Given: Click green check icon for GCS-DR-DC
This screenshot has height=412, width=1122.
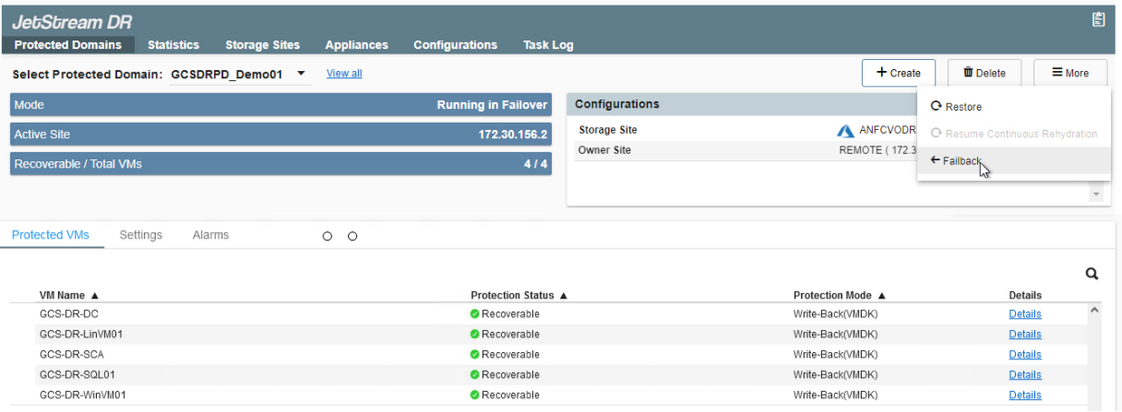Looking at the screenshot, I should (475, 314).
